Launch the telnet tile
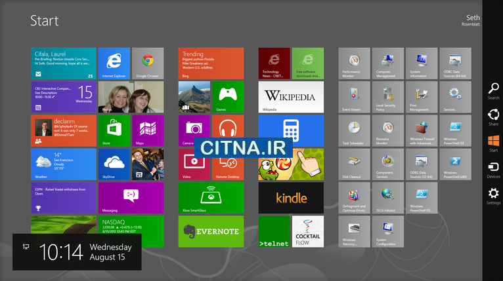The height and width of the screenshot is (281, 503). point(274,231)
